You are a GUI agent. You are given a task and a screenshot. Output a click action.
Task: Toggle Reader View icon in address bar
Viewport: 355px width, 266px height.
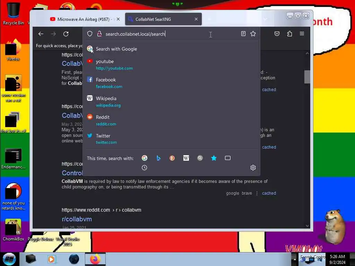pos(243,34)
